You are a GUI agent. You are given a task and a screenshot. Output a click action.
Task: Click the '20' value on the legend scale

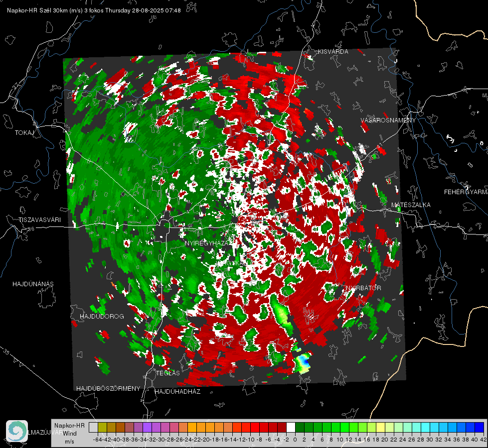(385, 440)
